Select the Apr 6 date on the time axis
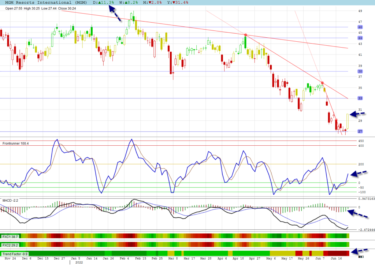Viewport: 375px width, 269px height. click(222, 258)
